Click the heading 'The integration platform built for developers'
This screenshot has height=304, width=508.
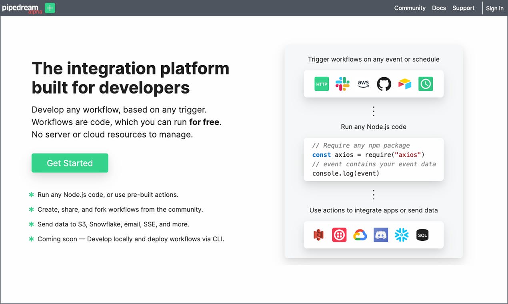click(x=130, y=78)
